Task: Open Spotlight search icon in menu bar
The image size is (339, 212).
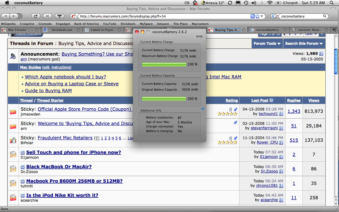Action: [332, 3]
